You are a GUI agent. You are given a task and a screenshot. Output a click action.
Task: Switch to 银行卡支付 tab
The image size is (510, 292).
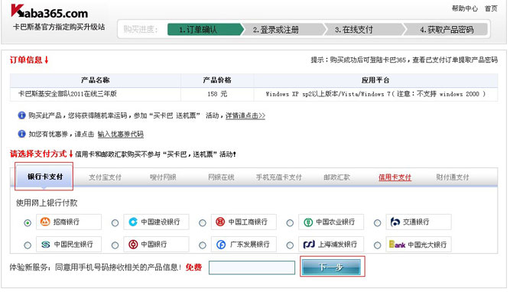44,177
